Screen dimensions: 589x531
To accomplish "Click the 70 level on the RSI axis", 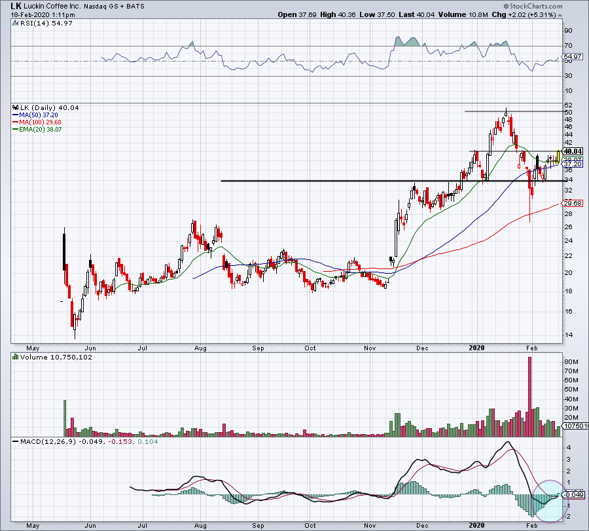I will coord(569,46).
